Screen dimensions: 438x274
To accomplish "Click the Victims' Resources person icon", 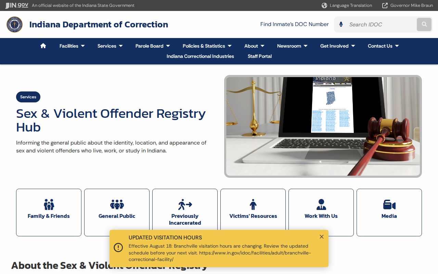I will point(253,205).
